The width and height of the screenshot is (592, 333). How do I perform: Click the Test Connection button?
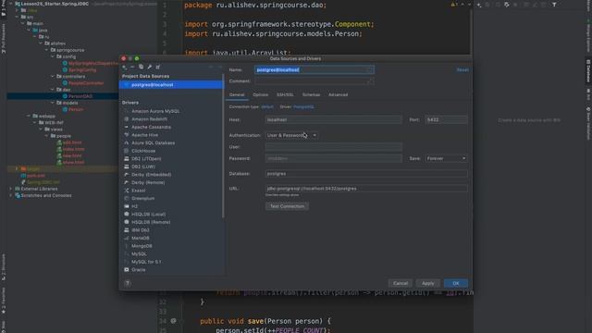click(x=287, y=206)
